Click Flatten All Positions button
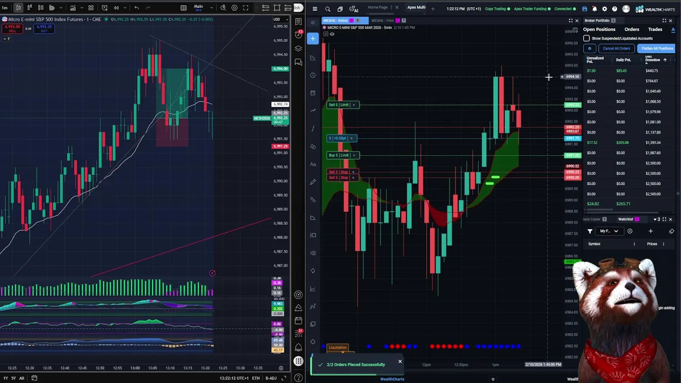Screen dimensions: 681x383 [x=657, y=48]
